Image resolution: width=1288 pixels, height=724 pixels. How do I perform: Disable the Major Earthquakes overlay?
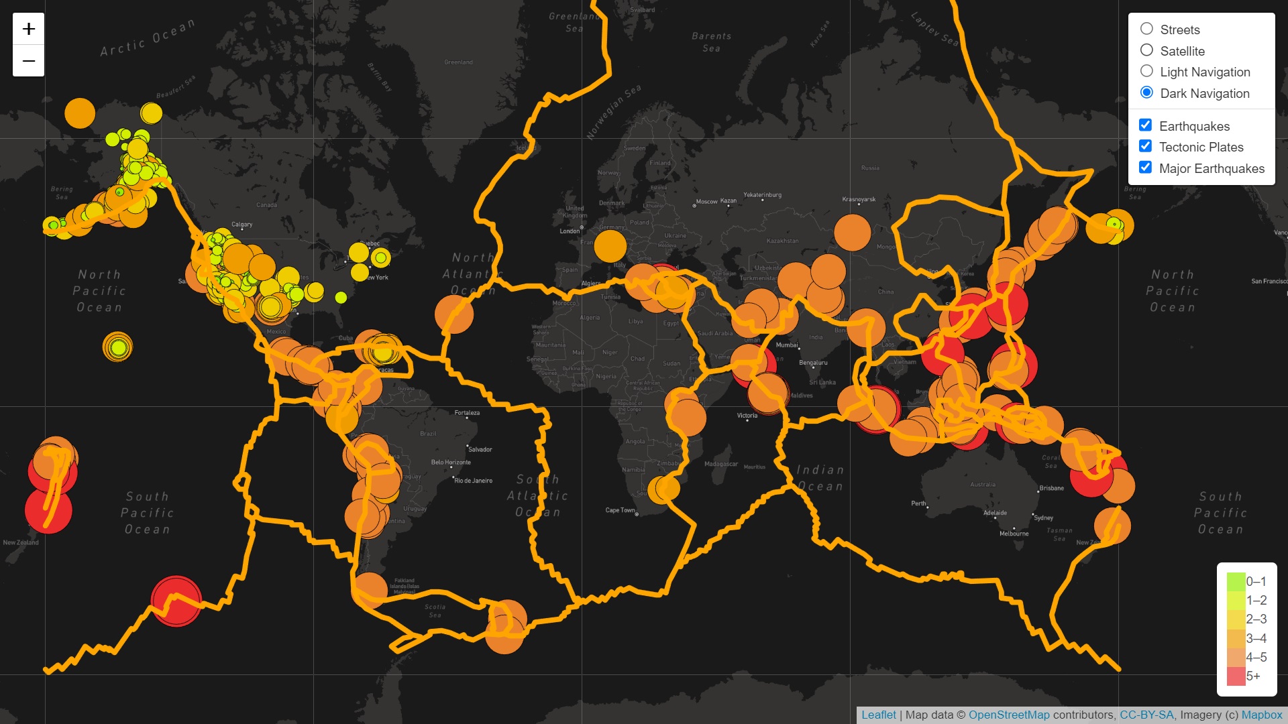click(1145, 168)
